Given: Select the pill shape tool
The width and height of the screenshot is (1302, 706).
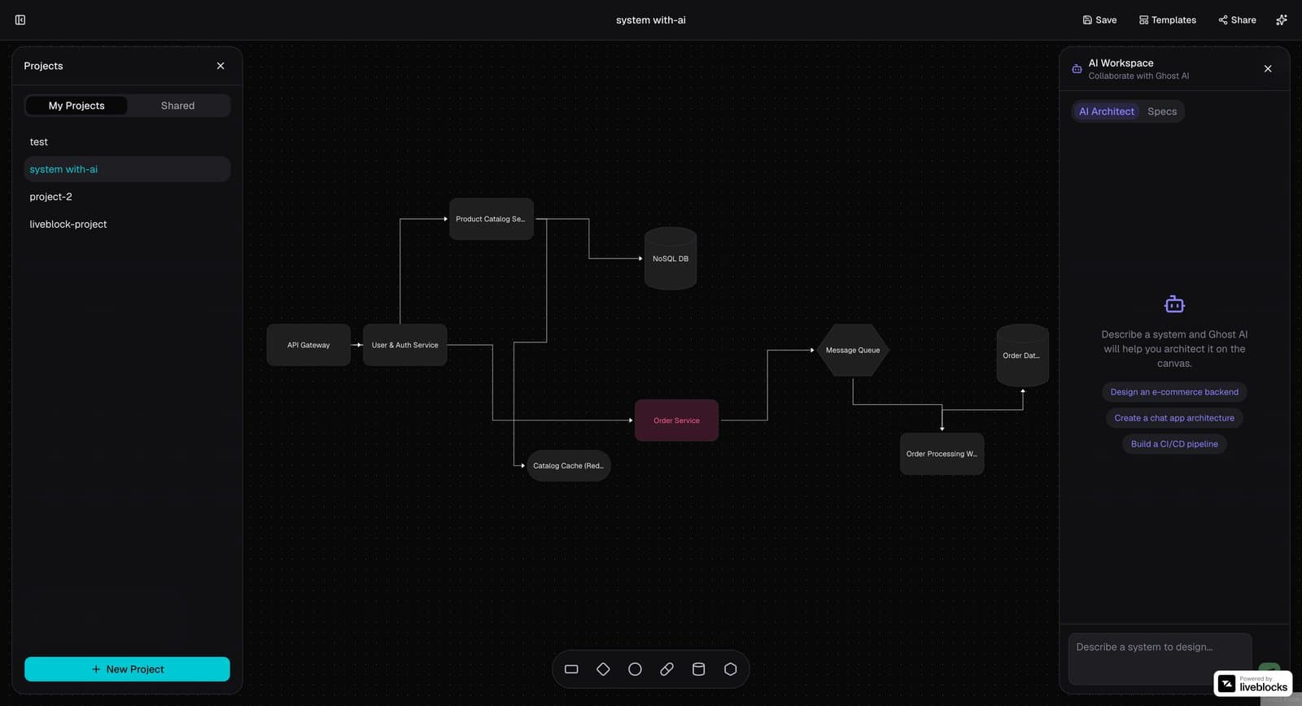Looking at the screenshot, I should [666, 669].
